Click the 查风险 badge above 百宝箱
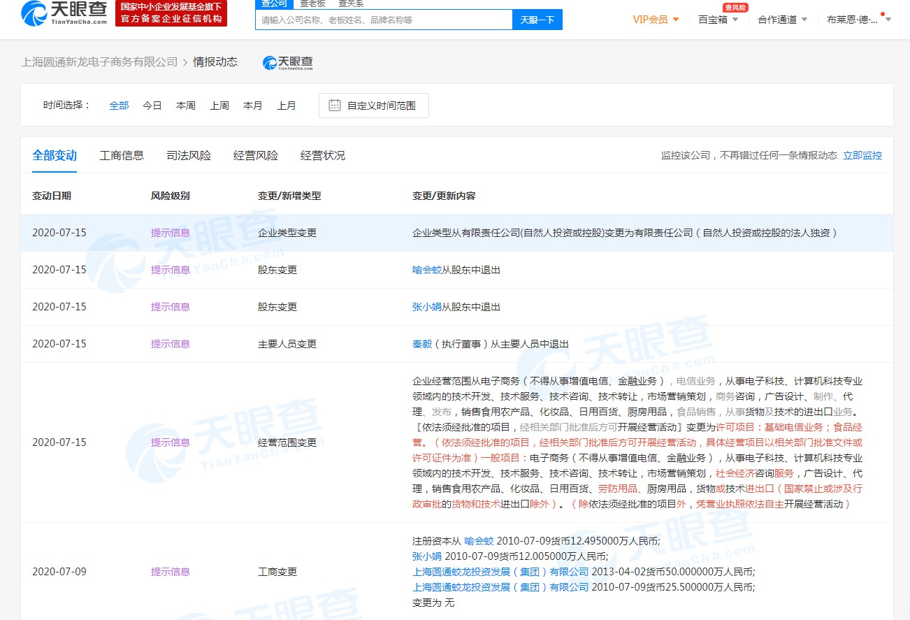The image size is (910, 620). [x=735, y=7]
